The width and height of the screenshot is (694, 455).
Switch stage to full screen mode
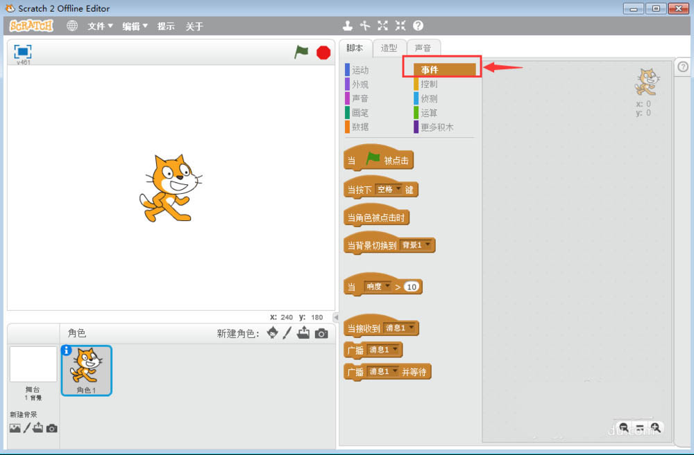tap(23, 52)
